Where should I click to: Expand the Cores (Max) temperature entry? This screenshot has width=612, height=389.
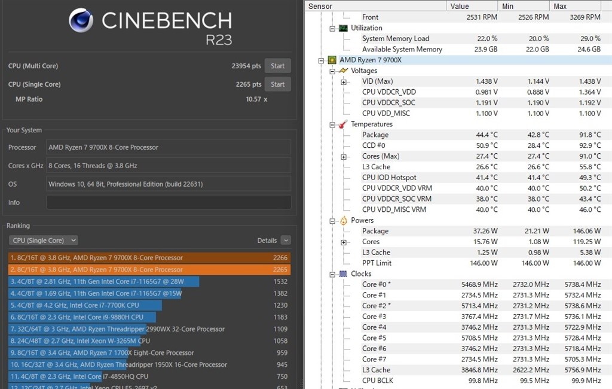[x=344, y=157]
